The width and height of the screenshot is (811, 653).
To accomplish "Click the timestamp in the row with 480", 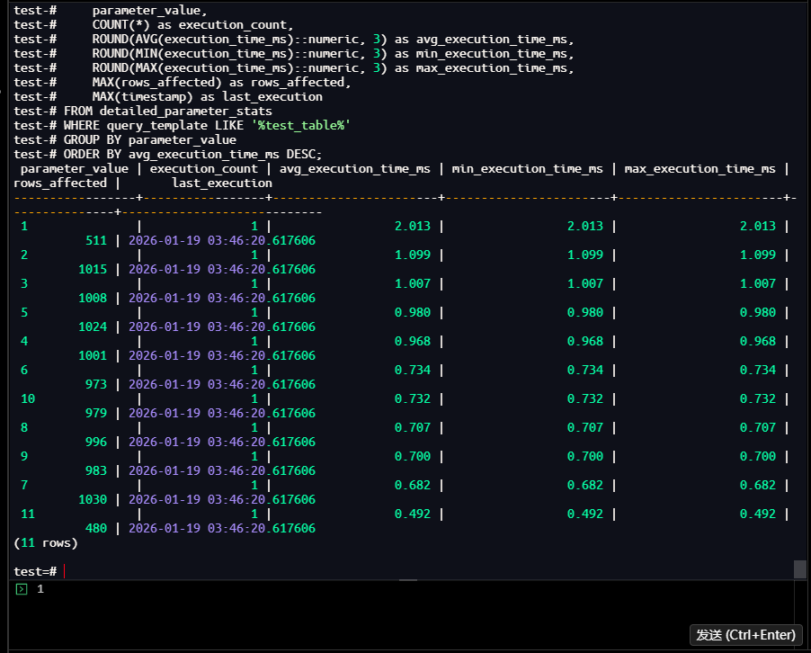I will 222,528.
